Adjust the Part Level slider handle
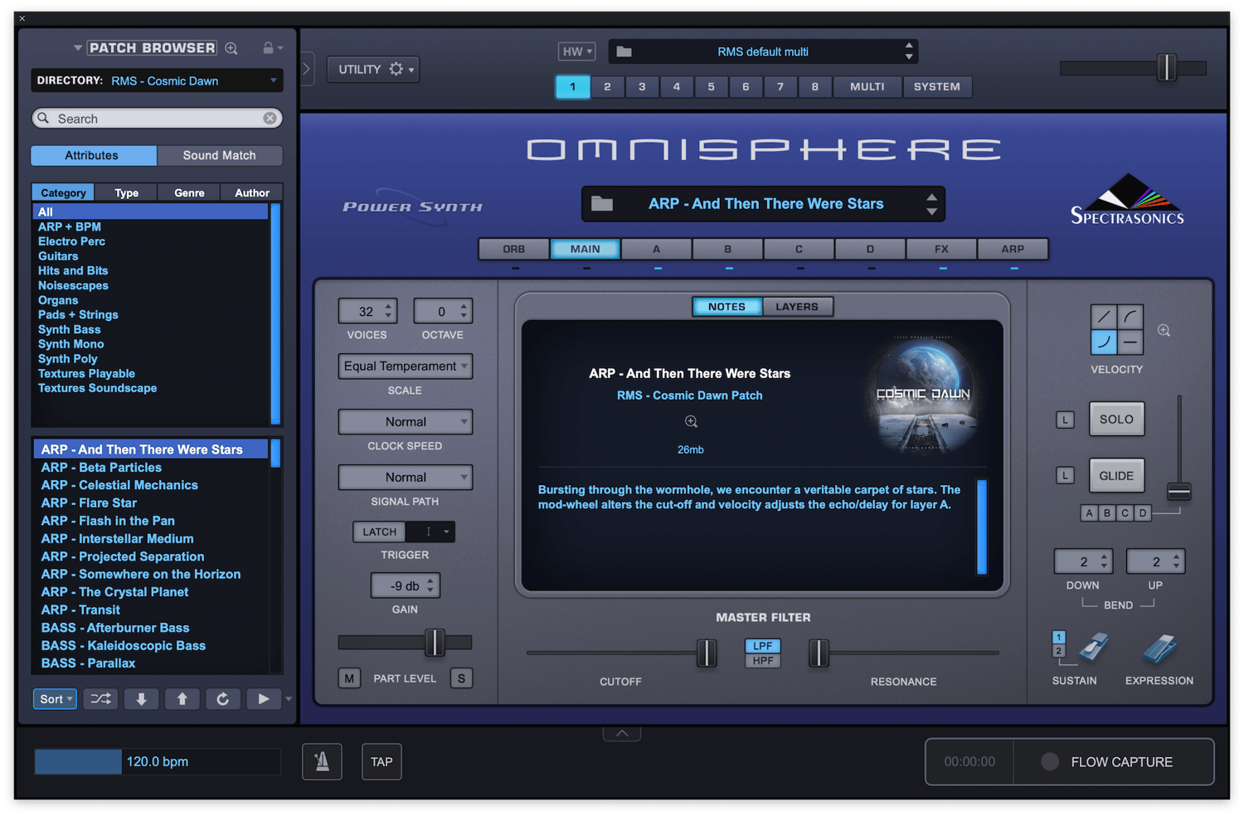Viewport: 1244px width, 816px height. pyautogui.click(x=435, y=642)
